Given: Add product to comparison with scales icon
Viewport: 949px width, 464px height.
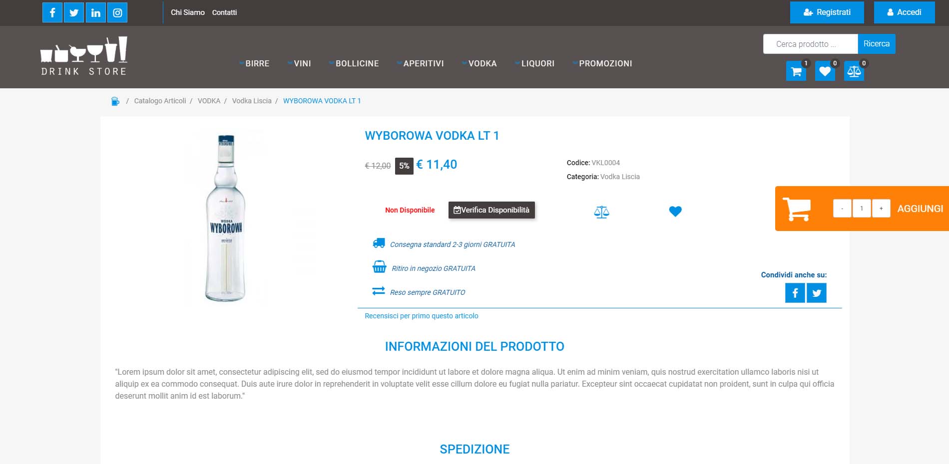Looking at the screenshot, I should coord(601,212).
